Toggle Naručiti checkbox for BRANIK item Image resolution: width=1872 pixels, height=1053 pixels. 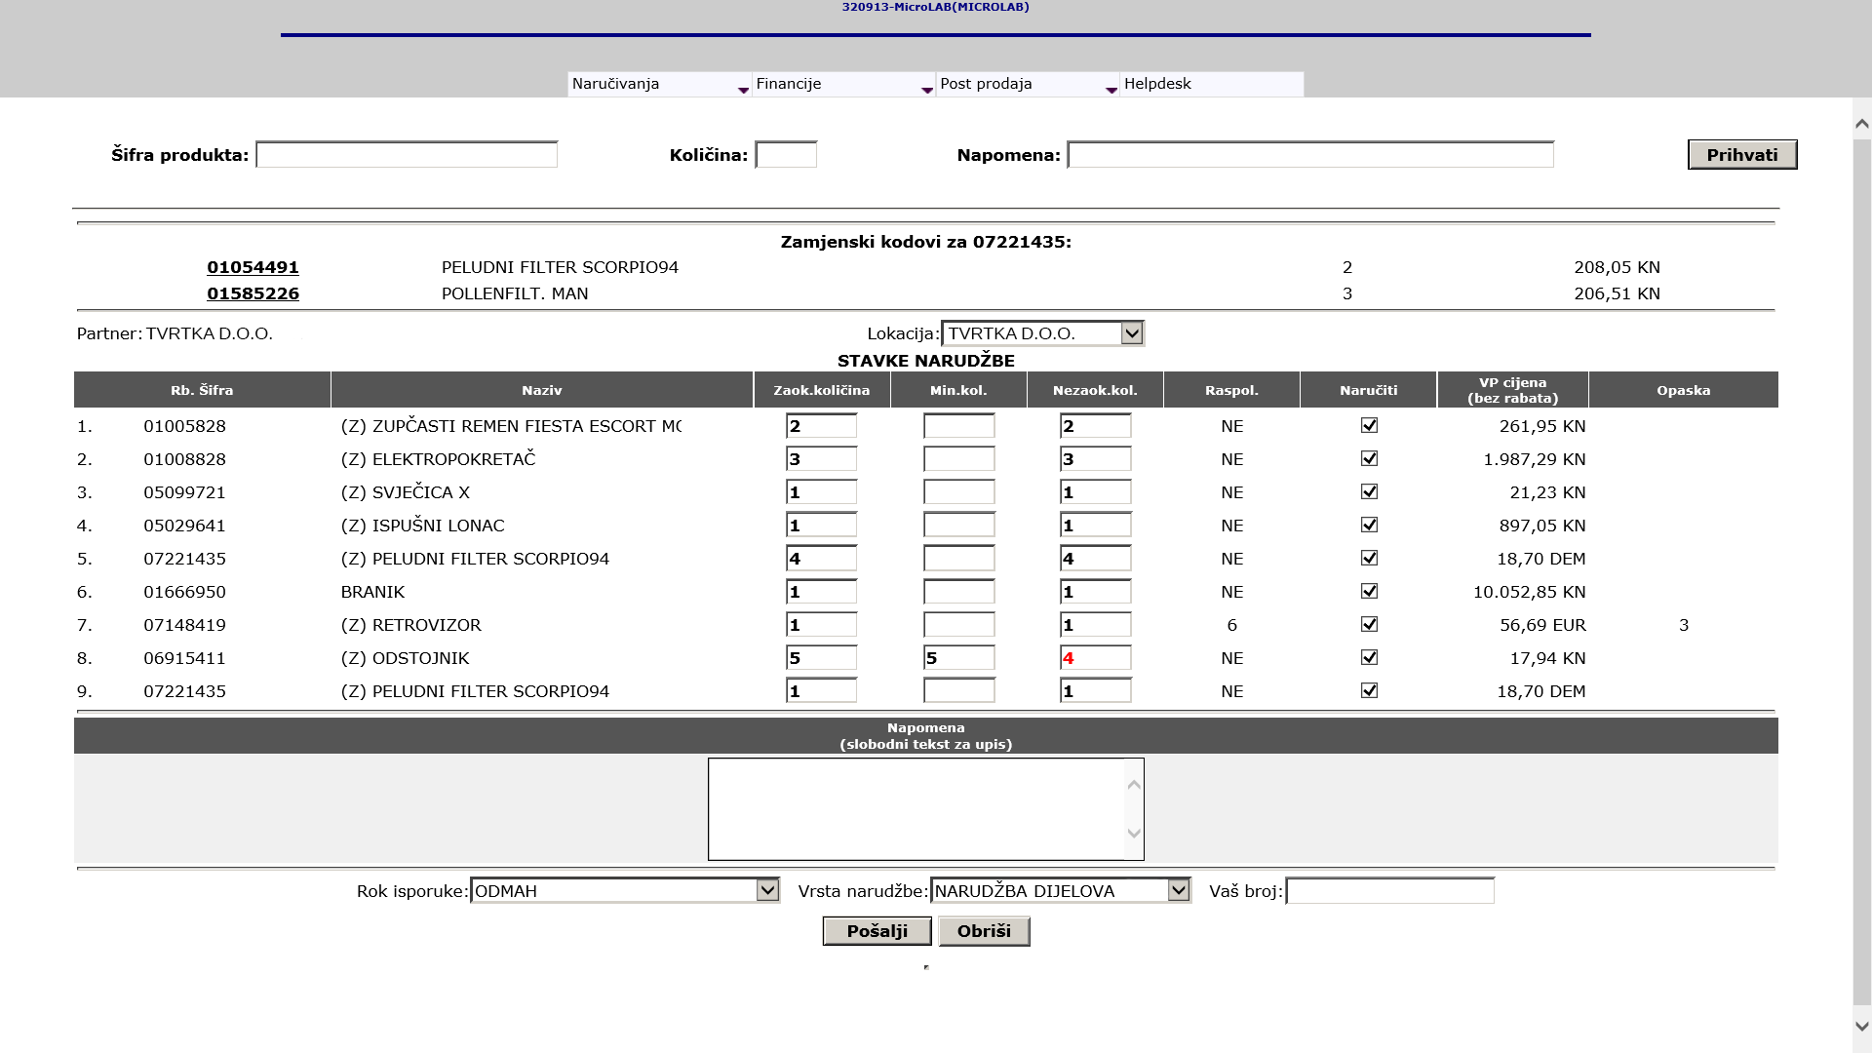(x=1369, y=591)
